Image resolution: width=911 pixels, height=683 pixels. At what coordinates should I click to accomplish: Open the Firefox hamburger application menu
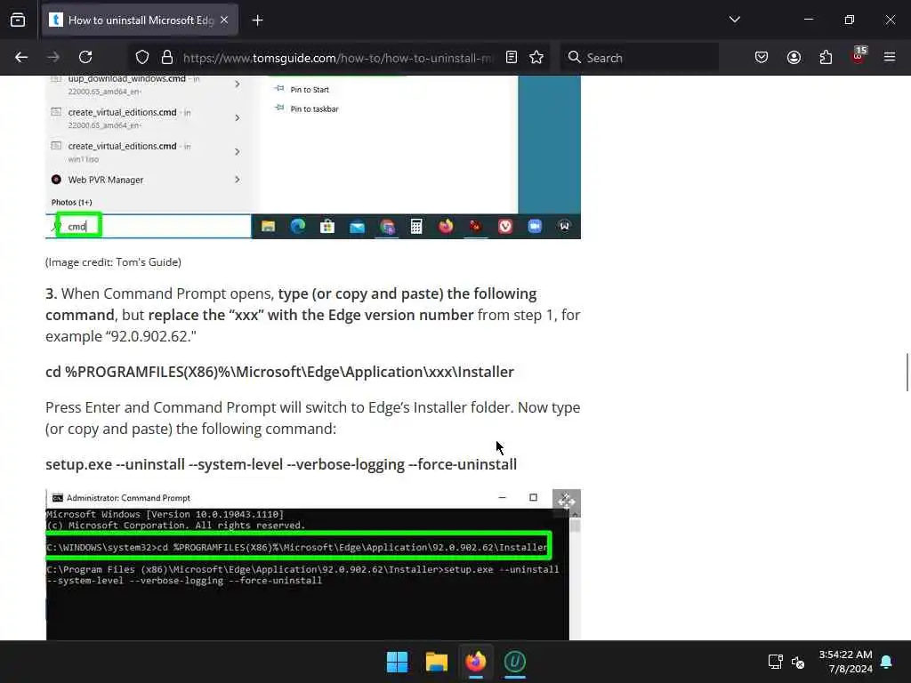890,57
